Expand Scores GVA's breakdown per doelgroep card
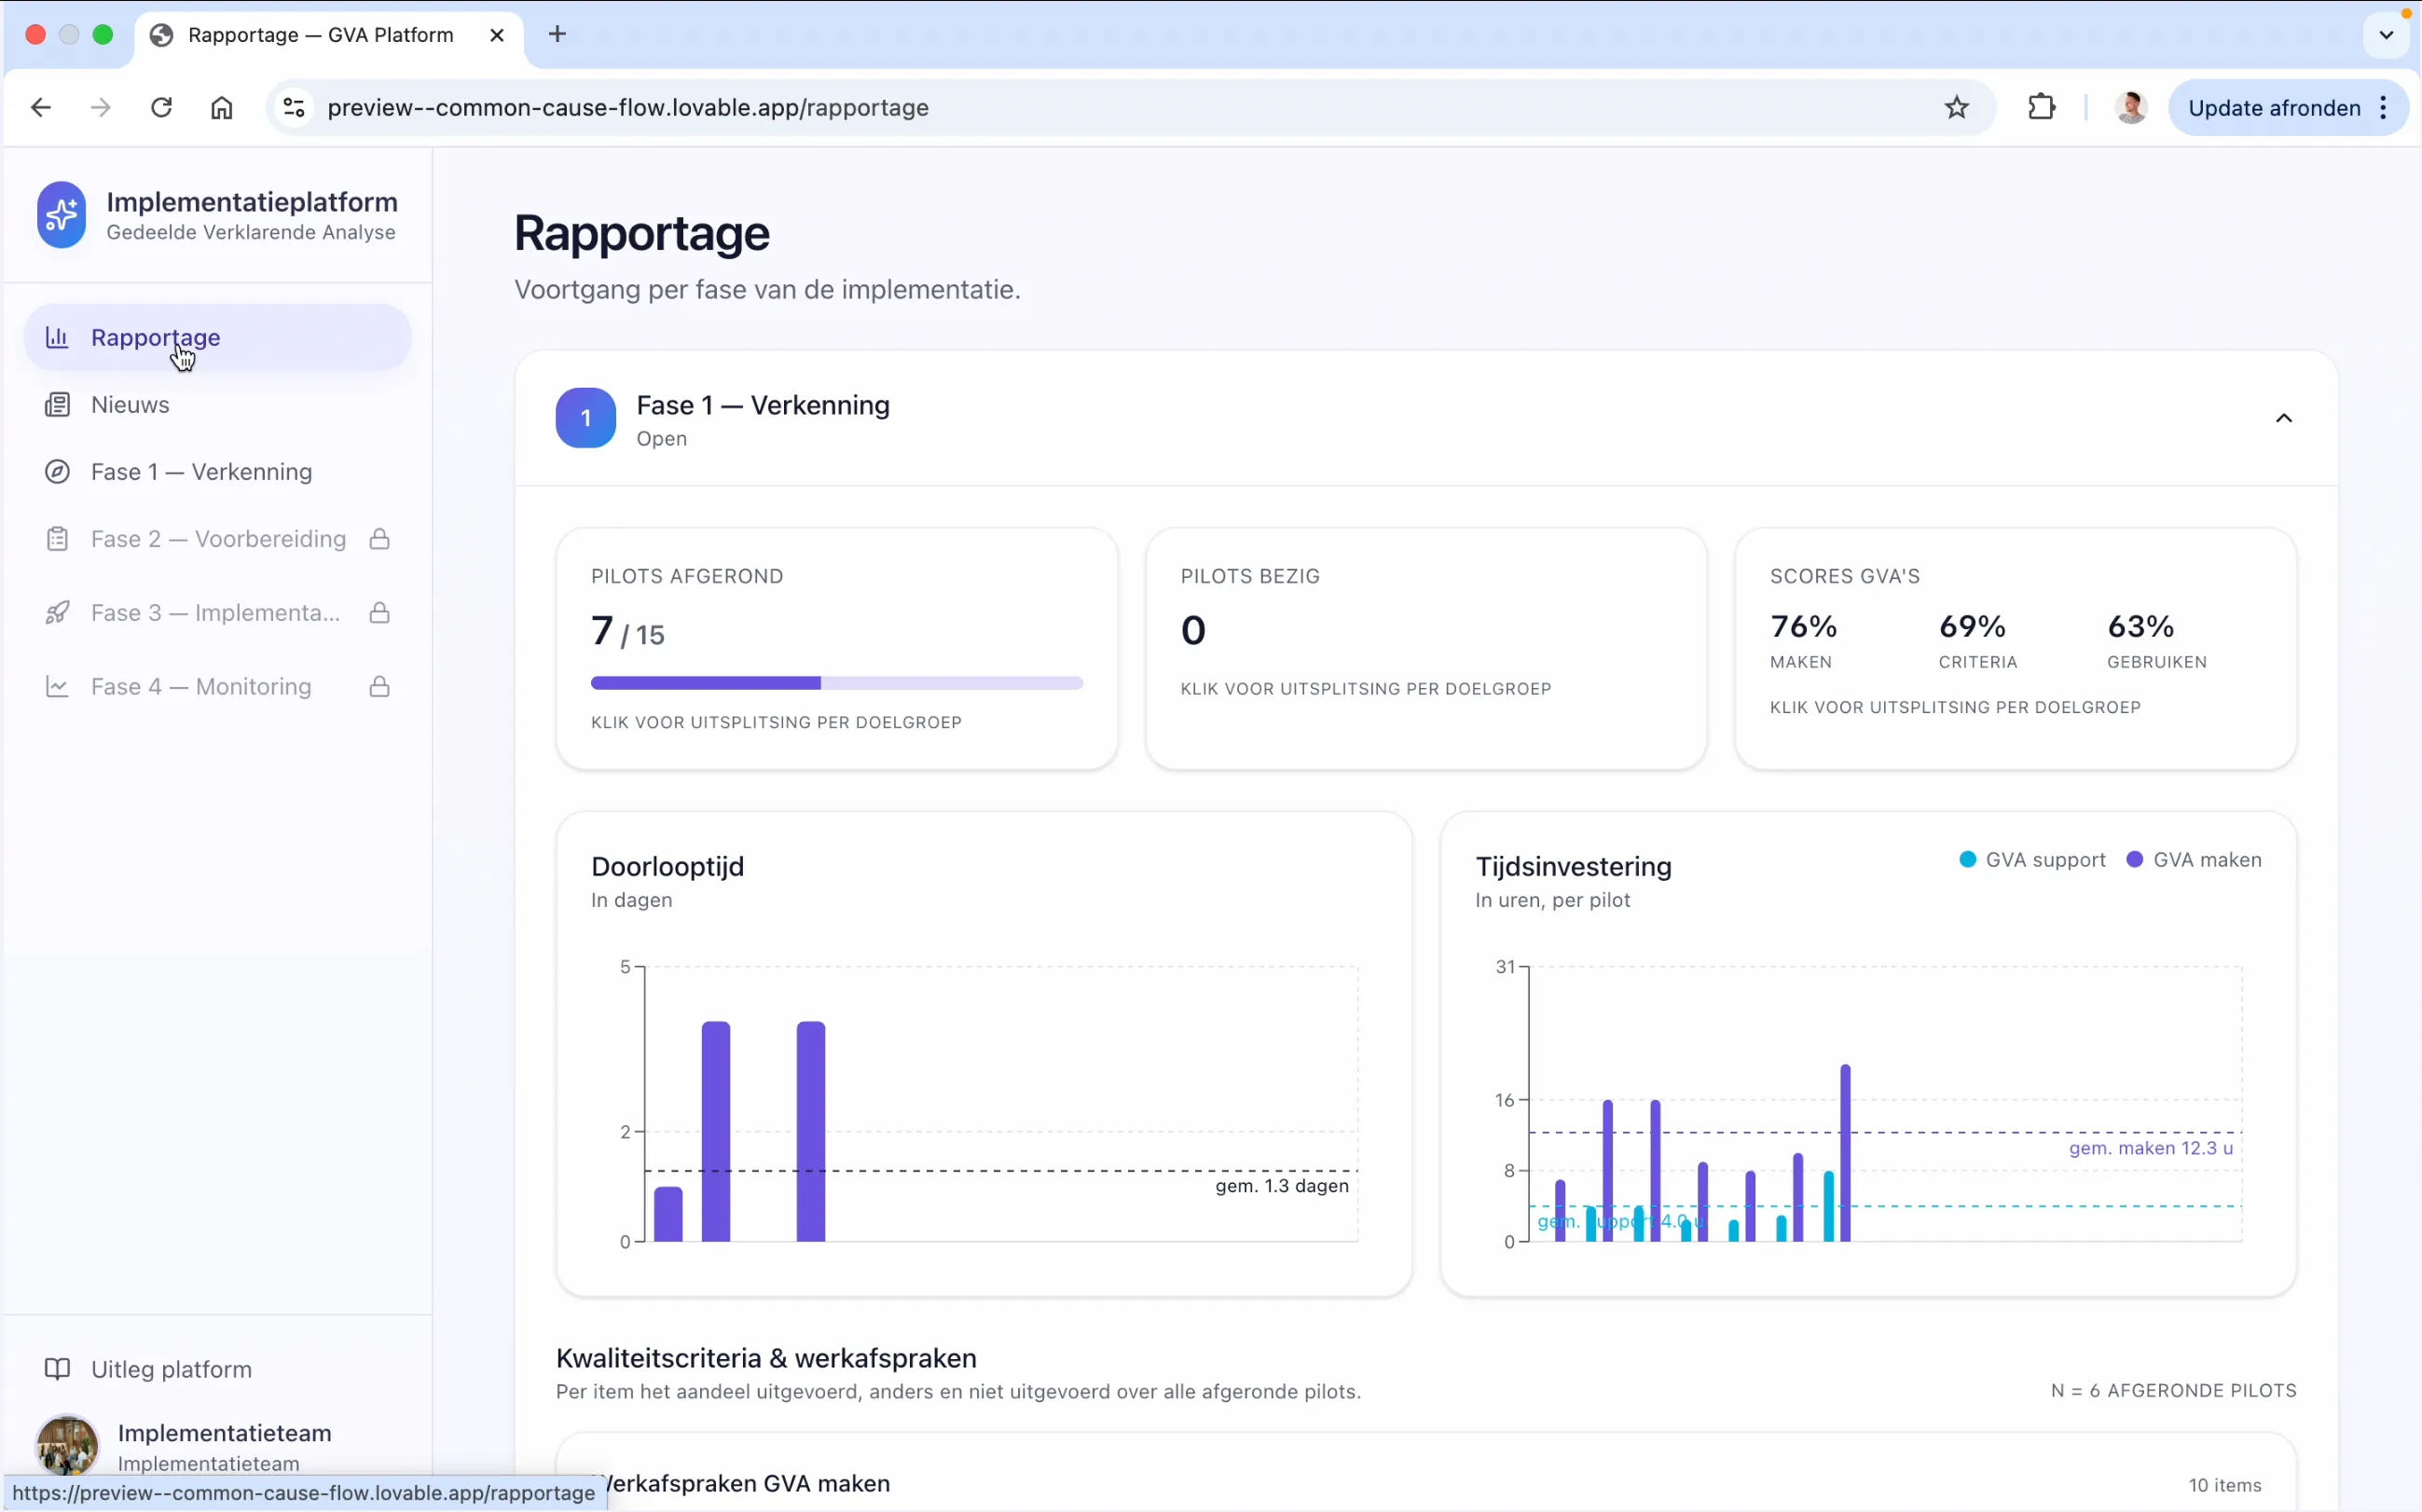Image resolution: width=2422 pixels, height=1512 pixels. click(2015, 649)
